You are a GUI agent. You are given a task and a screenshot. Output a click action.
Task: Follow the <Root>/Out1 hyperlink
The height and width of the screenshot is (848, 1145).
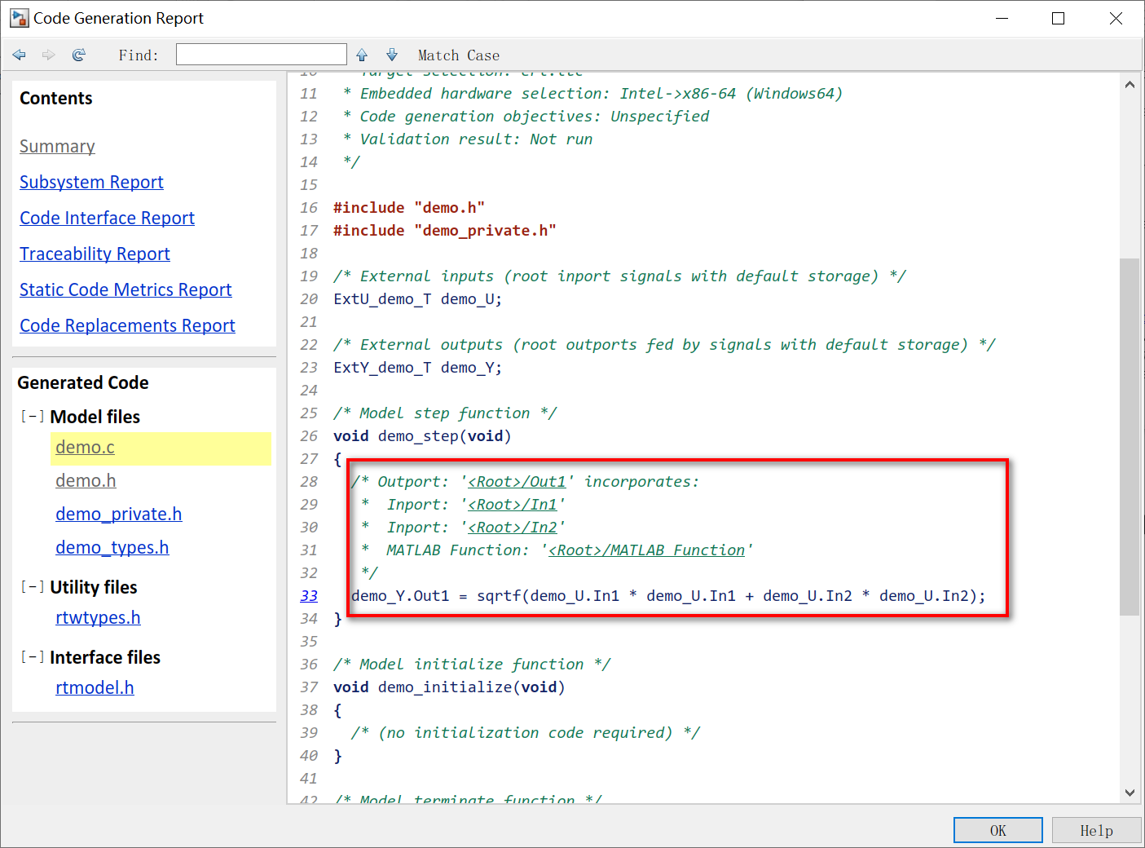[x=517, y=482]
